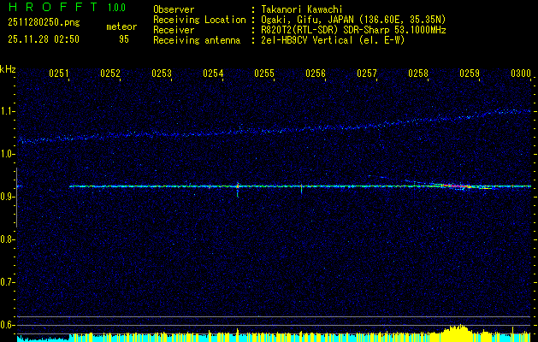
Task: Click the meteor count value 95
Action: point(124,39)
